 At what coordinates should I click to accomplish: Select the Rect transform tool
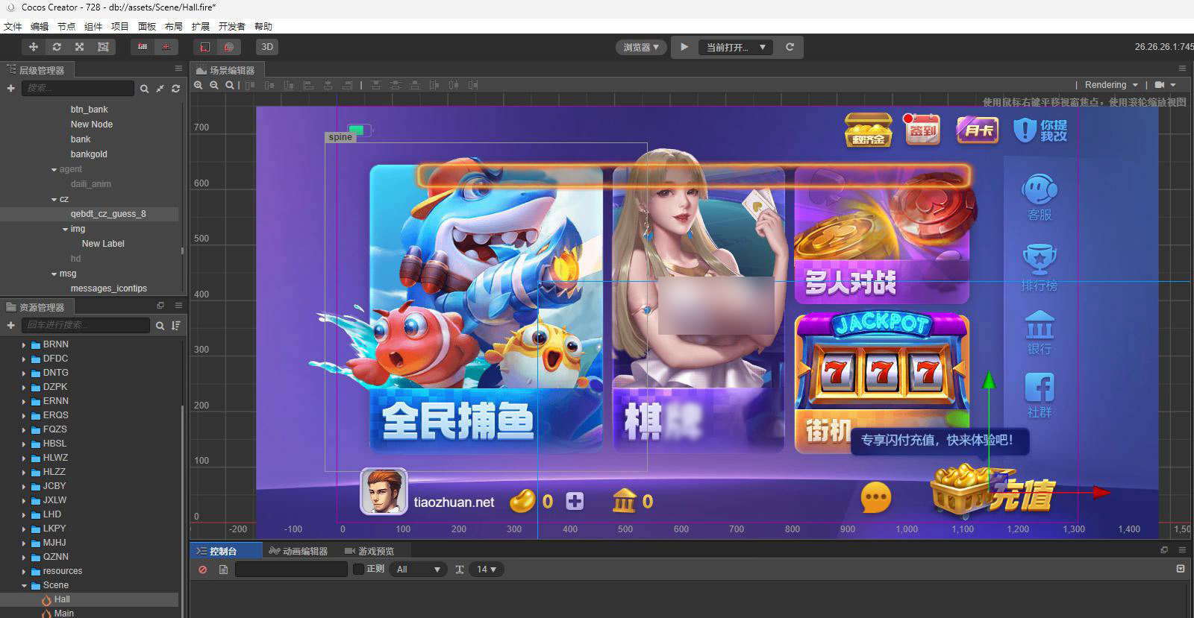[103, 47]
